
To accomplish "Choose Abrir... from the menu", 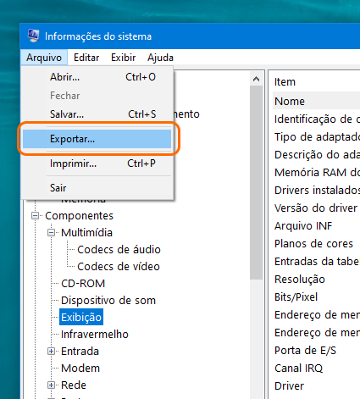I will tap(97, 77).
